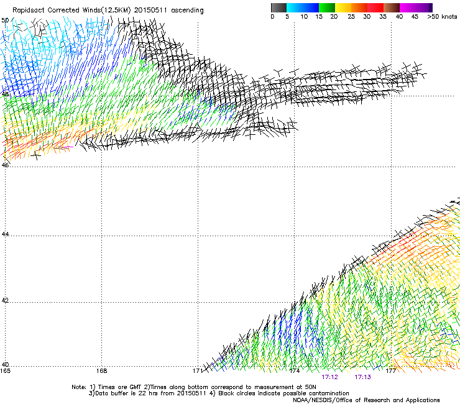The height and width of the screenshot is (404, 460).
Task: Click the latitude label 44
Action: (5, 234)
